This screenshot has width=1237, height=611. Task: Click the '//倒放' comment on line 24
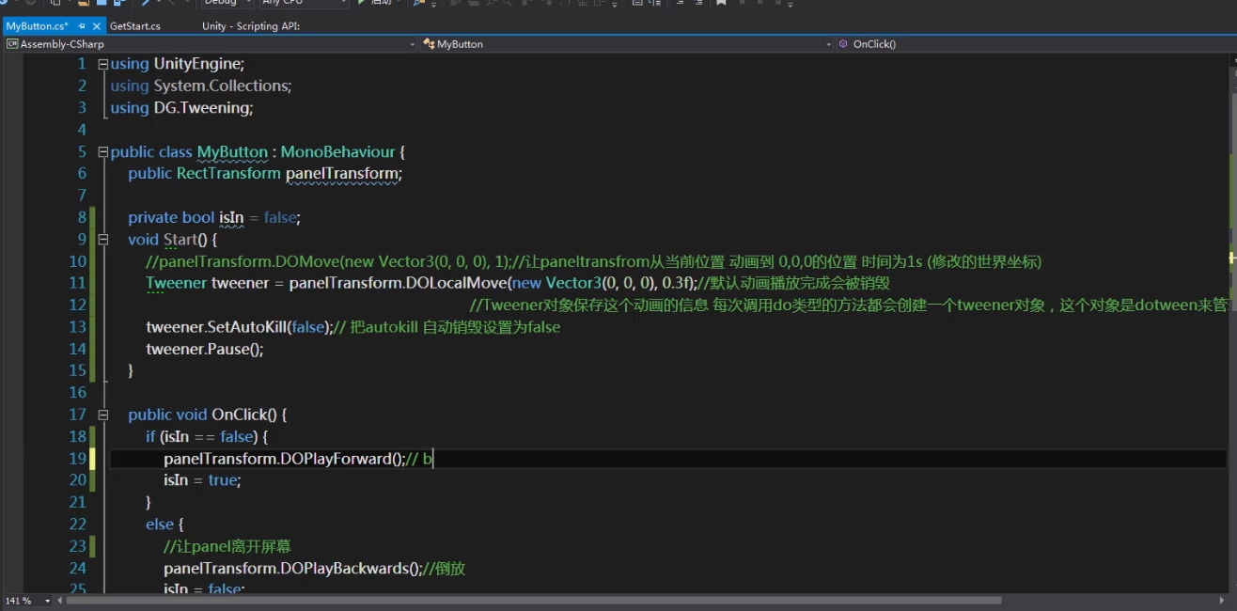(445, 569)
